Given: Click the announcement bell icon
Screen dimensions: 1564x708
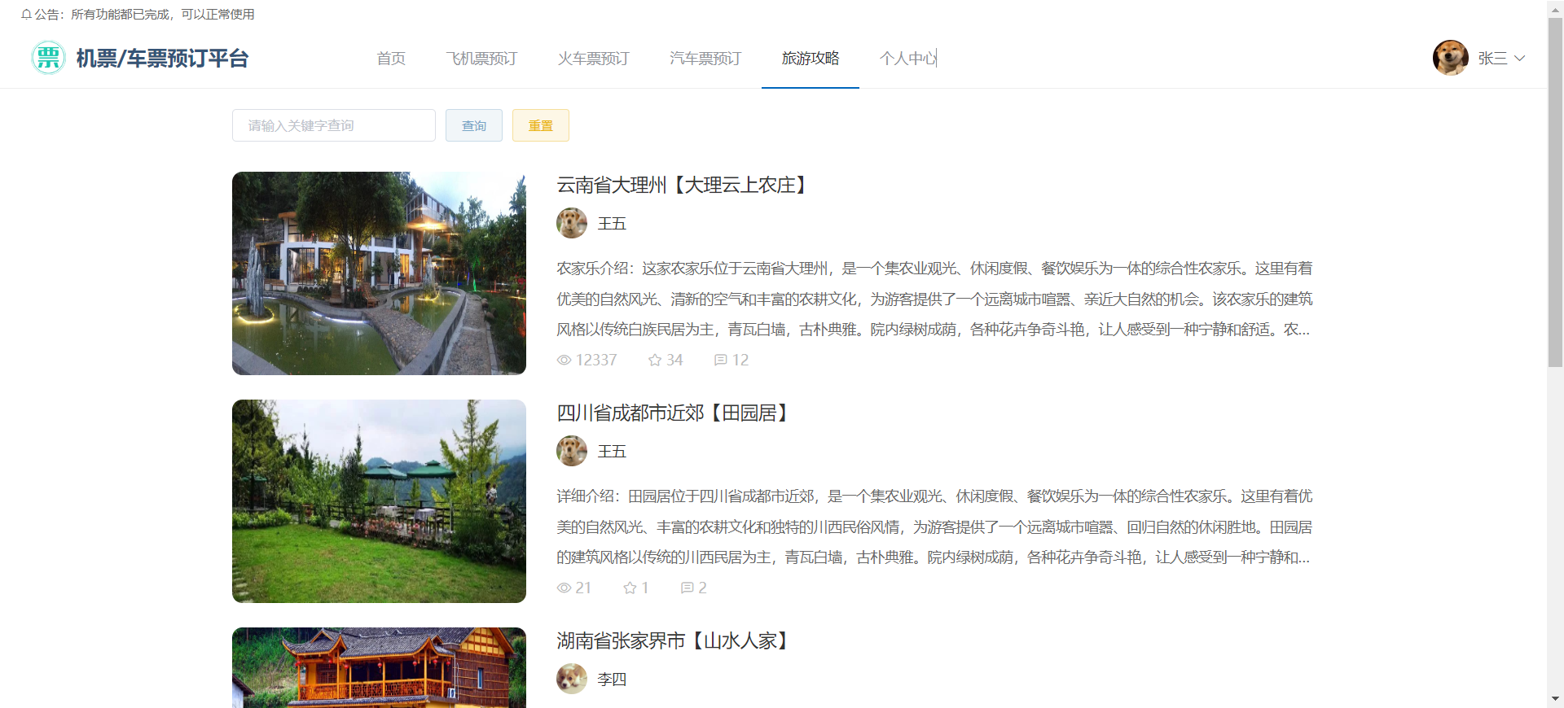Looking at the screenshot, I should 26,14.
